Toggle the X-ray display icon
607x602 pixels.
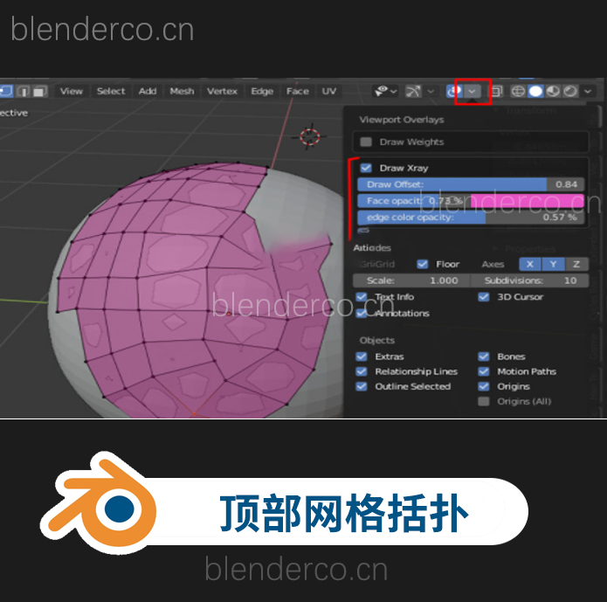click(x=497, y=92)
